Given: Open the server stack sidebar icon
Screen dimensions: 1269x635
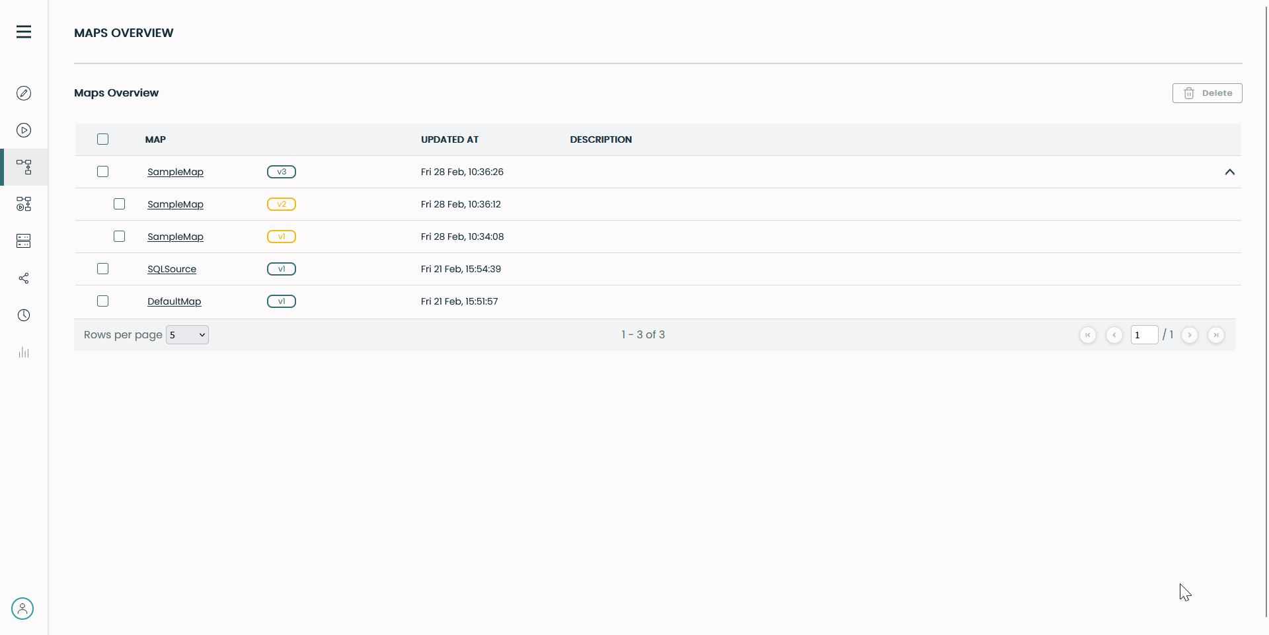Looking at the screenshot, I should (x=24, y=241).
